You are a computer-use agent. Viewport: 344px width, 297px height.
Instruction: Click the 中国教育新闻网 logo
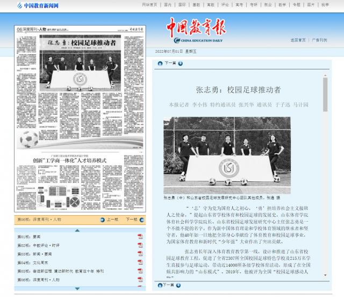pos(37,5)
